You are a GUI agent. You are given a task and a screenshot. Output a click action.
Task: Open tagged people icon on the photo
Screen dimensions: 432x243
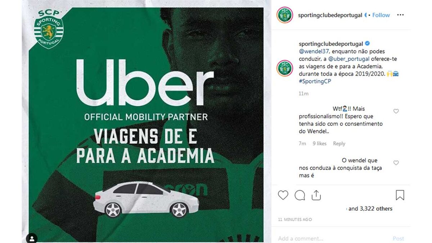tap(32, 238)
